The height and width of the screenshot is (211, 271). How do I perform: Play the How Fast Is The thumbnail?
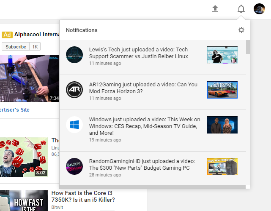click(x=24, y=200)
